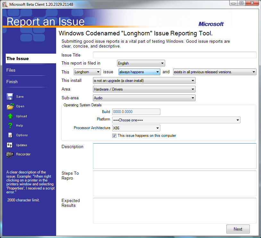Viewport: 261px width, 238px height.
Task: Open the Longhorn product dropdown
Action: [x=87, y=72]
